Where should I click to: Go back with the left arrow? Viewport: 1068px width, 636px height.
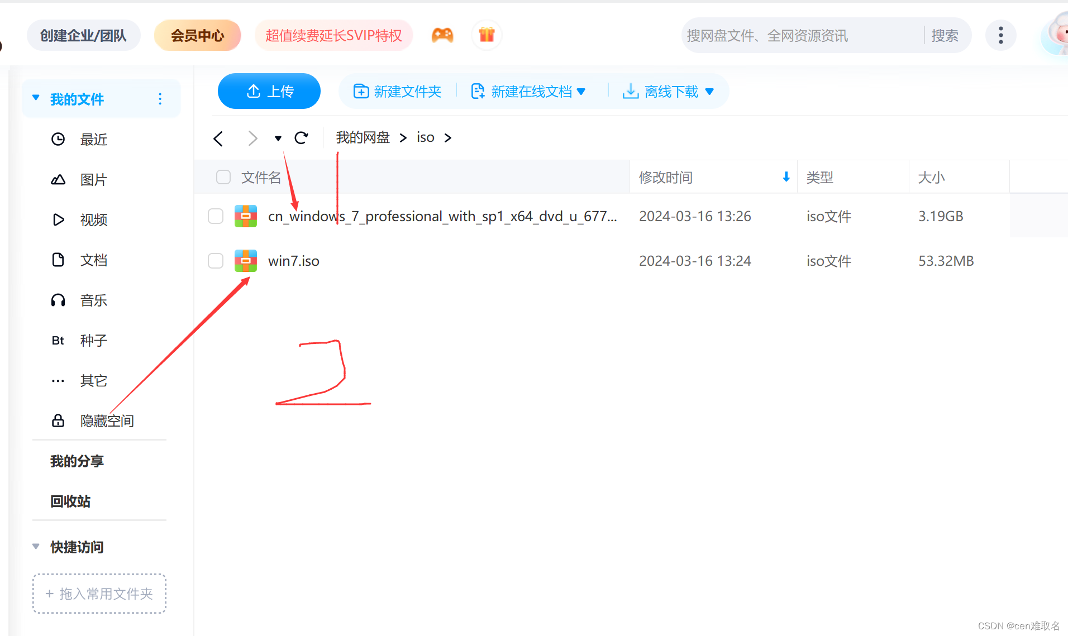[x=218, y=138]
